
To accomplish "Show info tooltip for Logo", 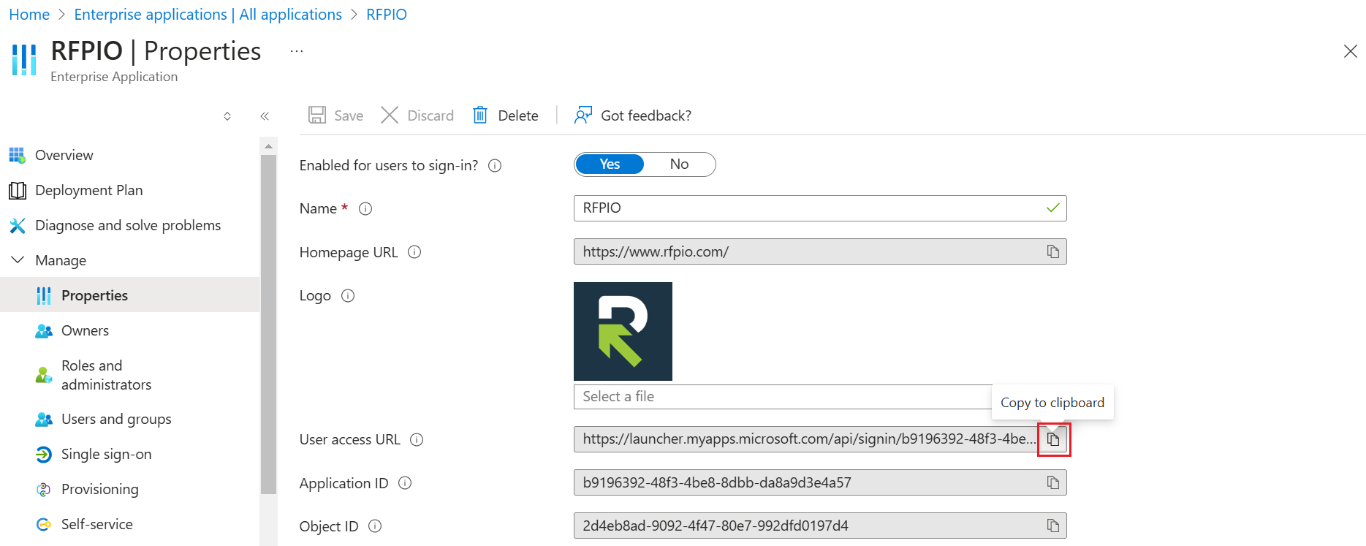I will (x=348, y=295).
